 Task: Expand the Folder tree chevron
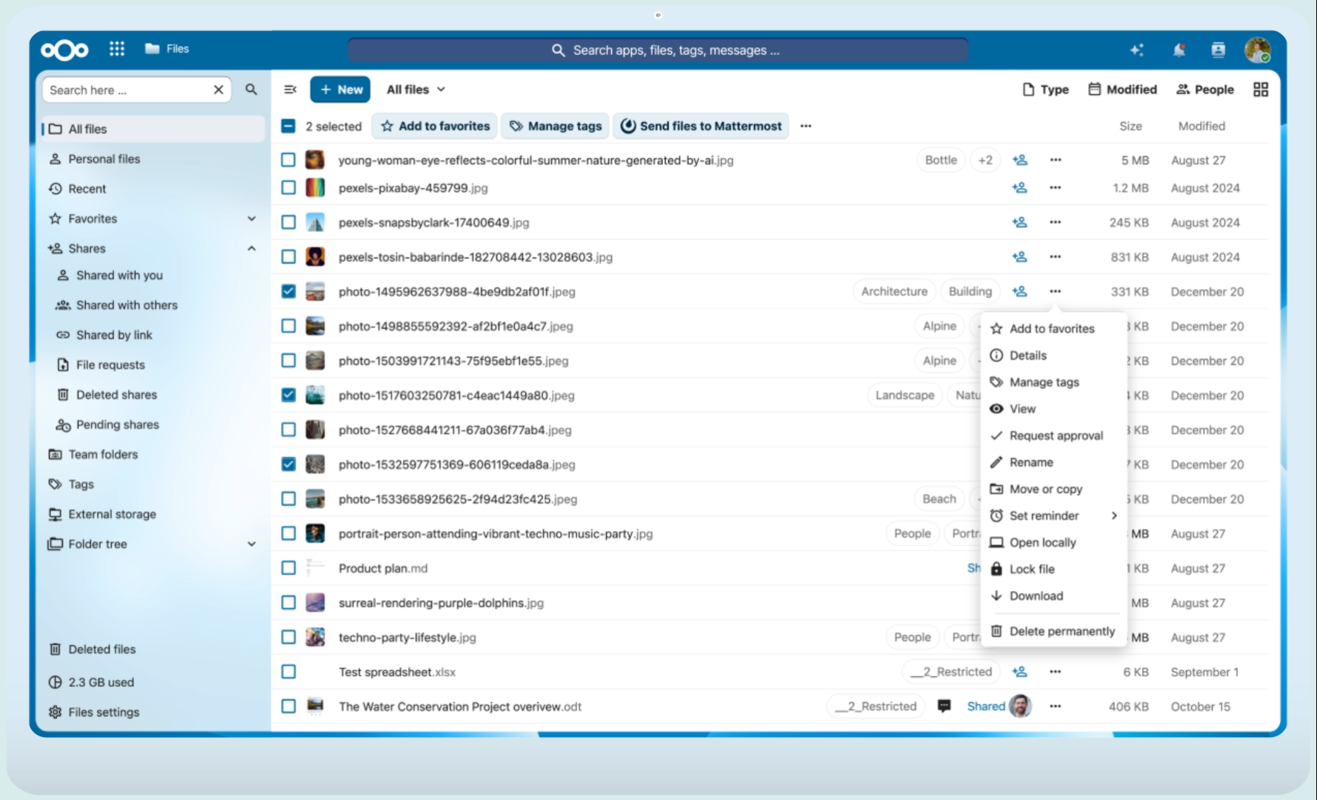point(252,544)
